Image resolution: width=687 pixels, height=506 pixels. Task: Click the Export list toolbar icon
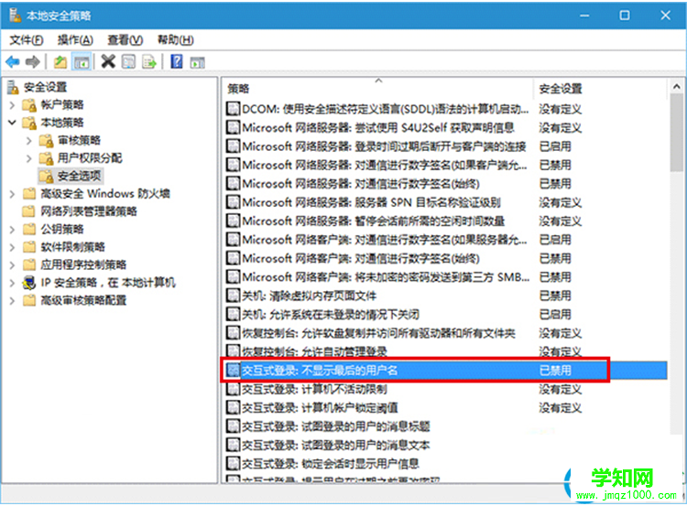point(149,61)
